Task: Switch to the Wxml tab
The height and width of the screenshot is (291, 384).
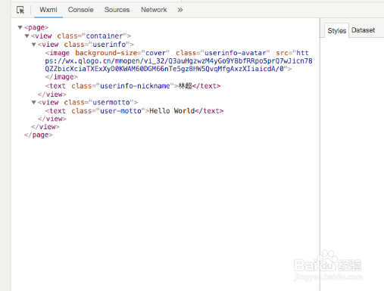Action: tap(48, 10)
